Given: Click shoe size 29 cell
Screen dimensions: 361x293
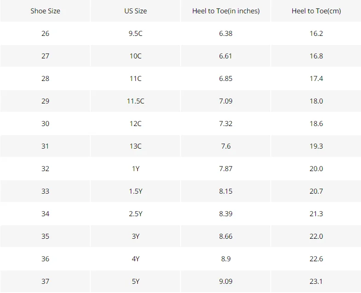Looking at the screenshot, I should point(45,101).
